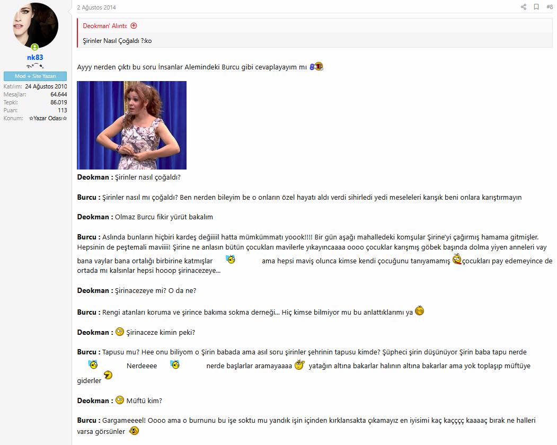Open the quoted Deokman' Alıntı link
The height and width of the screenshot is (445, 557).
pyautogui.click(x=105, y=25)
